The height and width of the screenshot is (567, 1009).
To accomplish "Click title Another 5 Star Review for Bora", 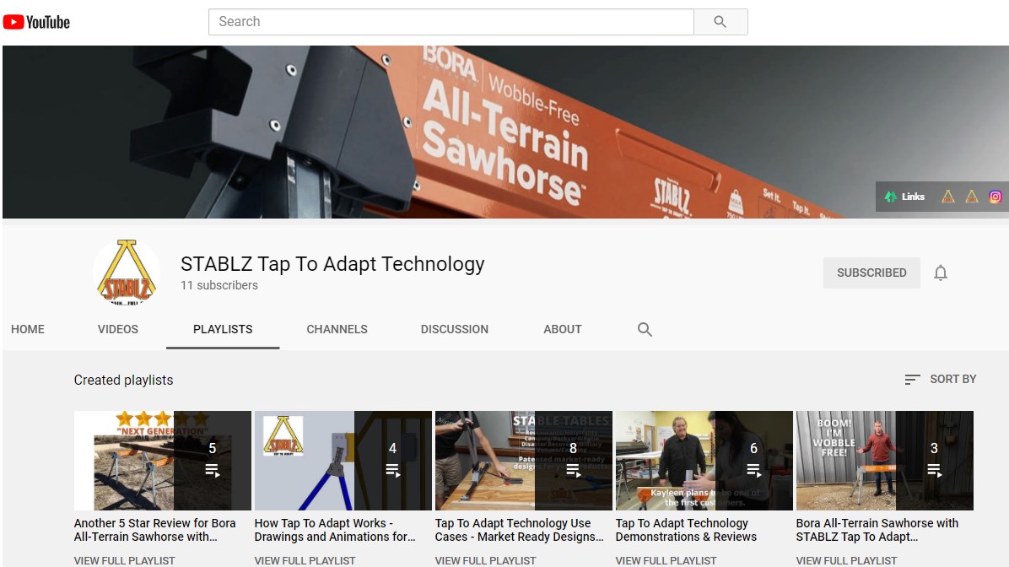I will 154,530.
